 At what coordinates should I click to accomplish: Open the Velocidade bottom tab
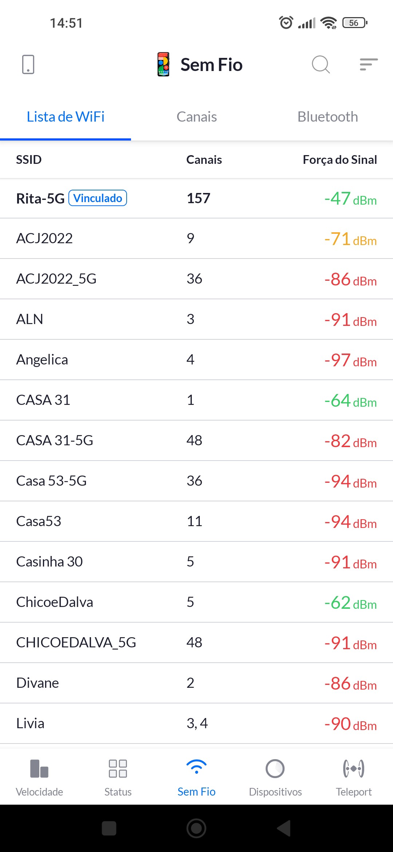tap(39, 777)
